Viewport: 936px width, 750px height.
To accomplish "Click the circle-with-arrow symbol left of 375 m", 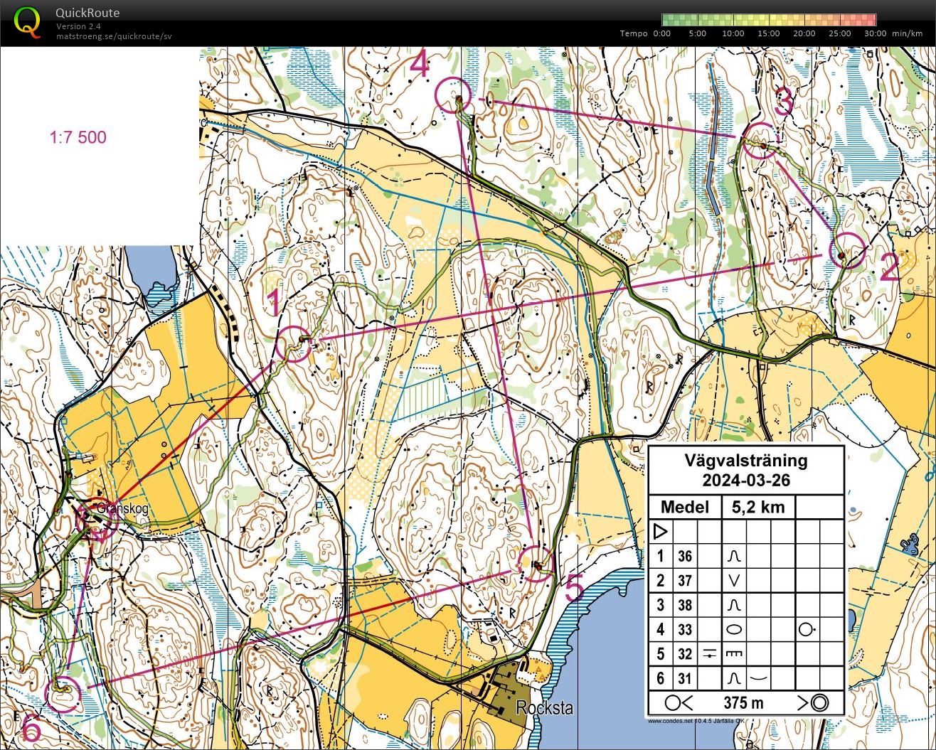I will coord(679,703).
